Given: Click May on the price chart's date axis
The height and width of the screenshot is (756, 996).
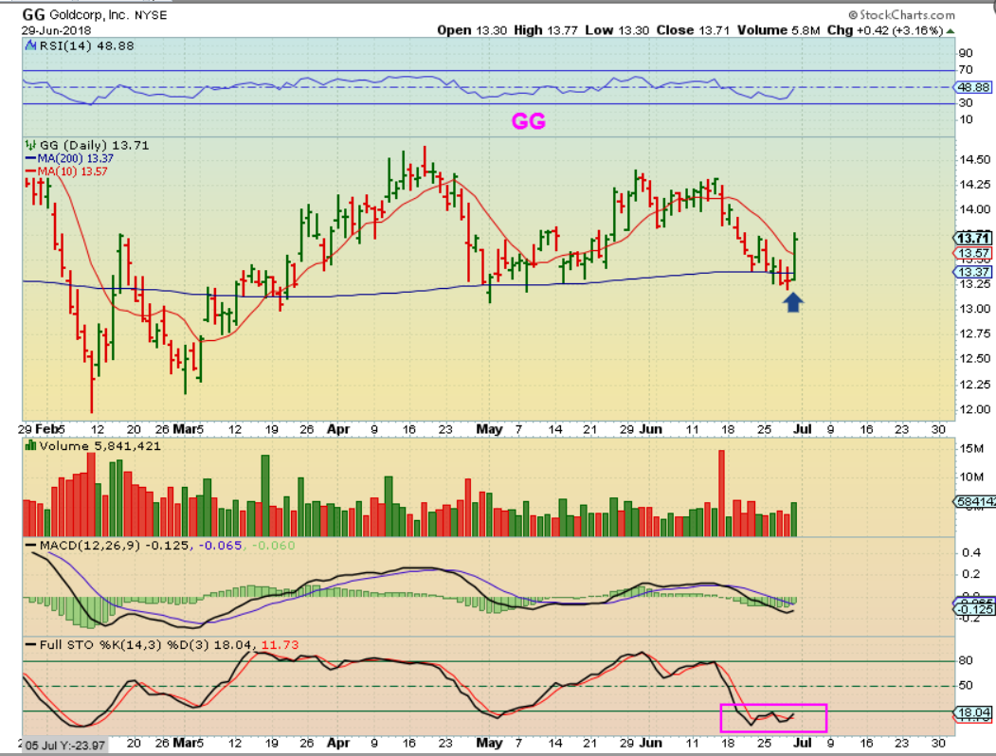Looking at the screenshot, I should coord(489,429).
